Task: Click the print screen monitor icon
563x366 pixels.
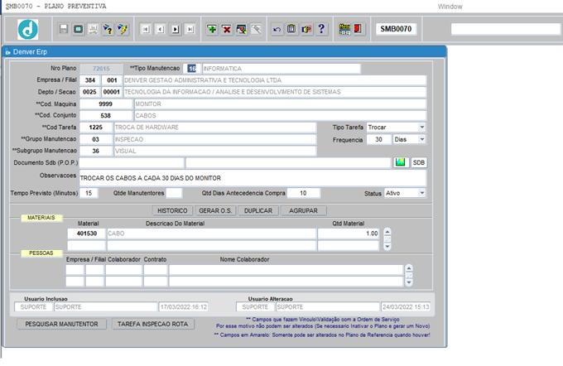Action: [x=79, y=29]
